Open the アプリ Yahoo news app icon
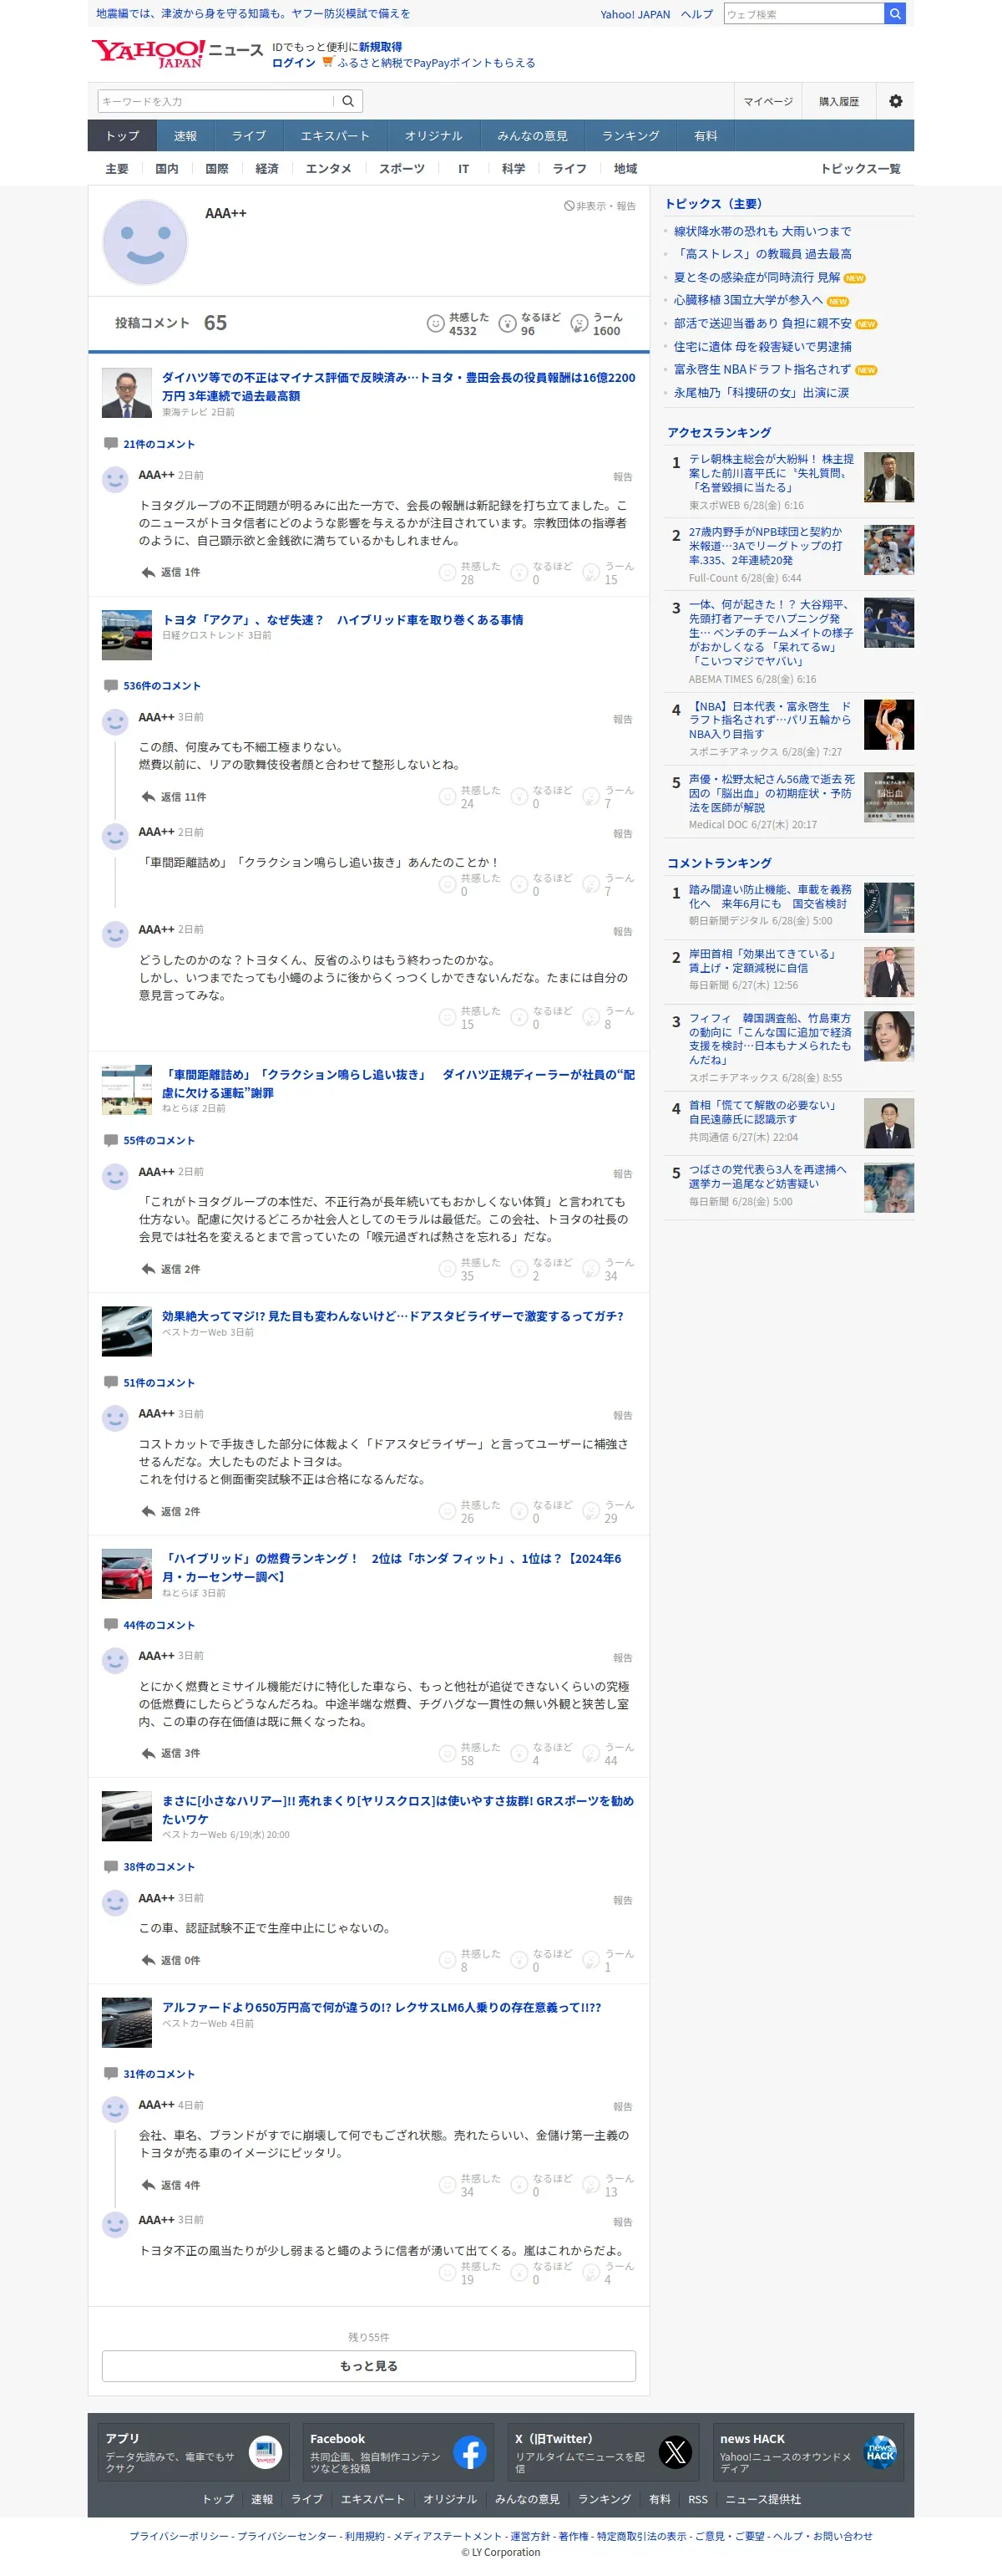 (x=265, y=2451)
